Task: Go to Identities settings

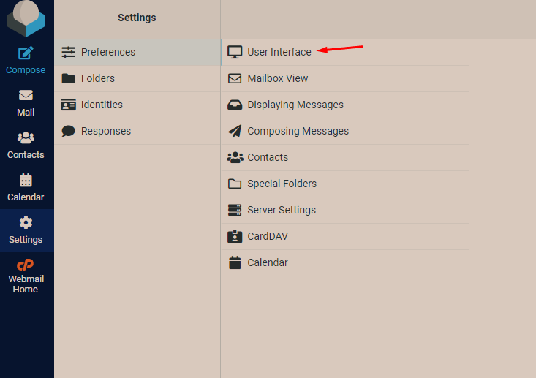Action: (x=102, y=105)
